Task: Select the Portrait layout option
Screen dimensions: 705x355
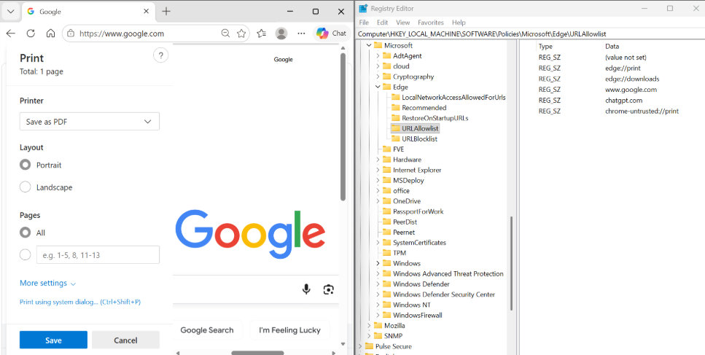Action: pyautogui.click(x=26, y=165)
